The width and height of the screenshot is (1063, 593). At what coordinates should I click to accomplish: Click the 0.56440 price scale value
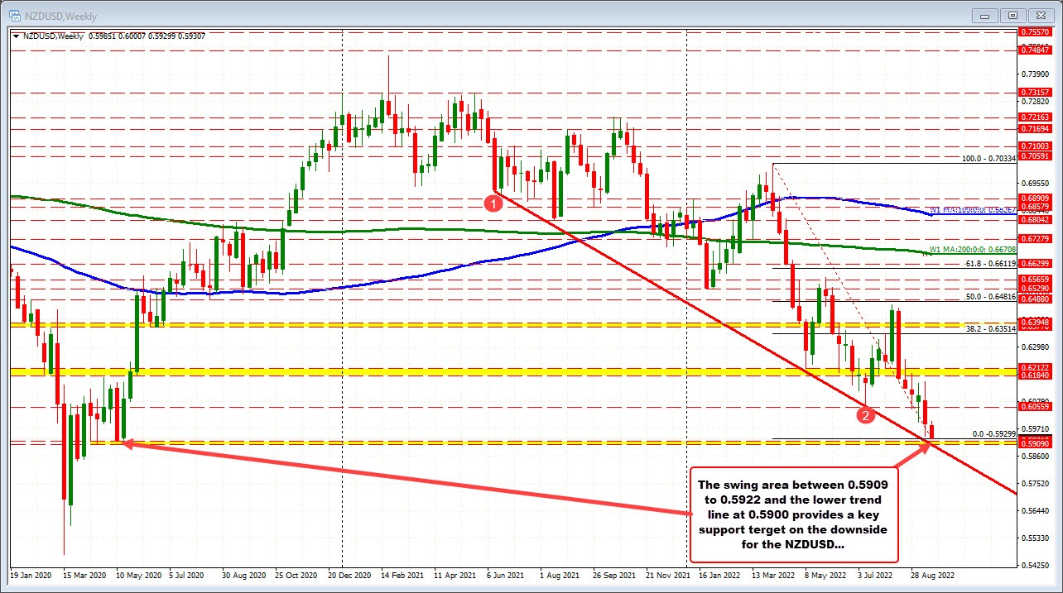pyautogui.click(x=1036, y=510)
